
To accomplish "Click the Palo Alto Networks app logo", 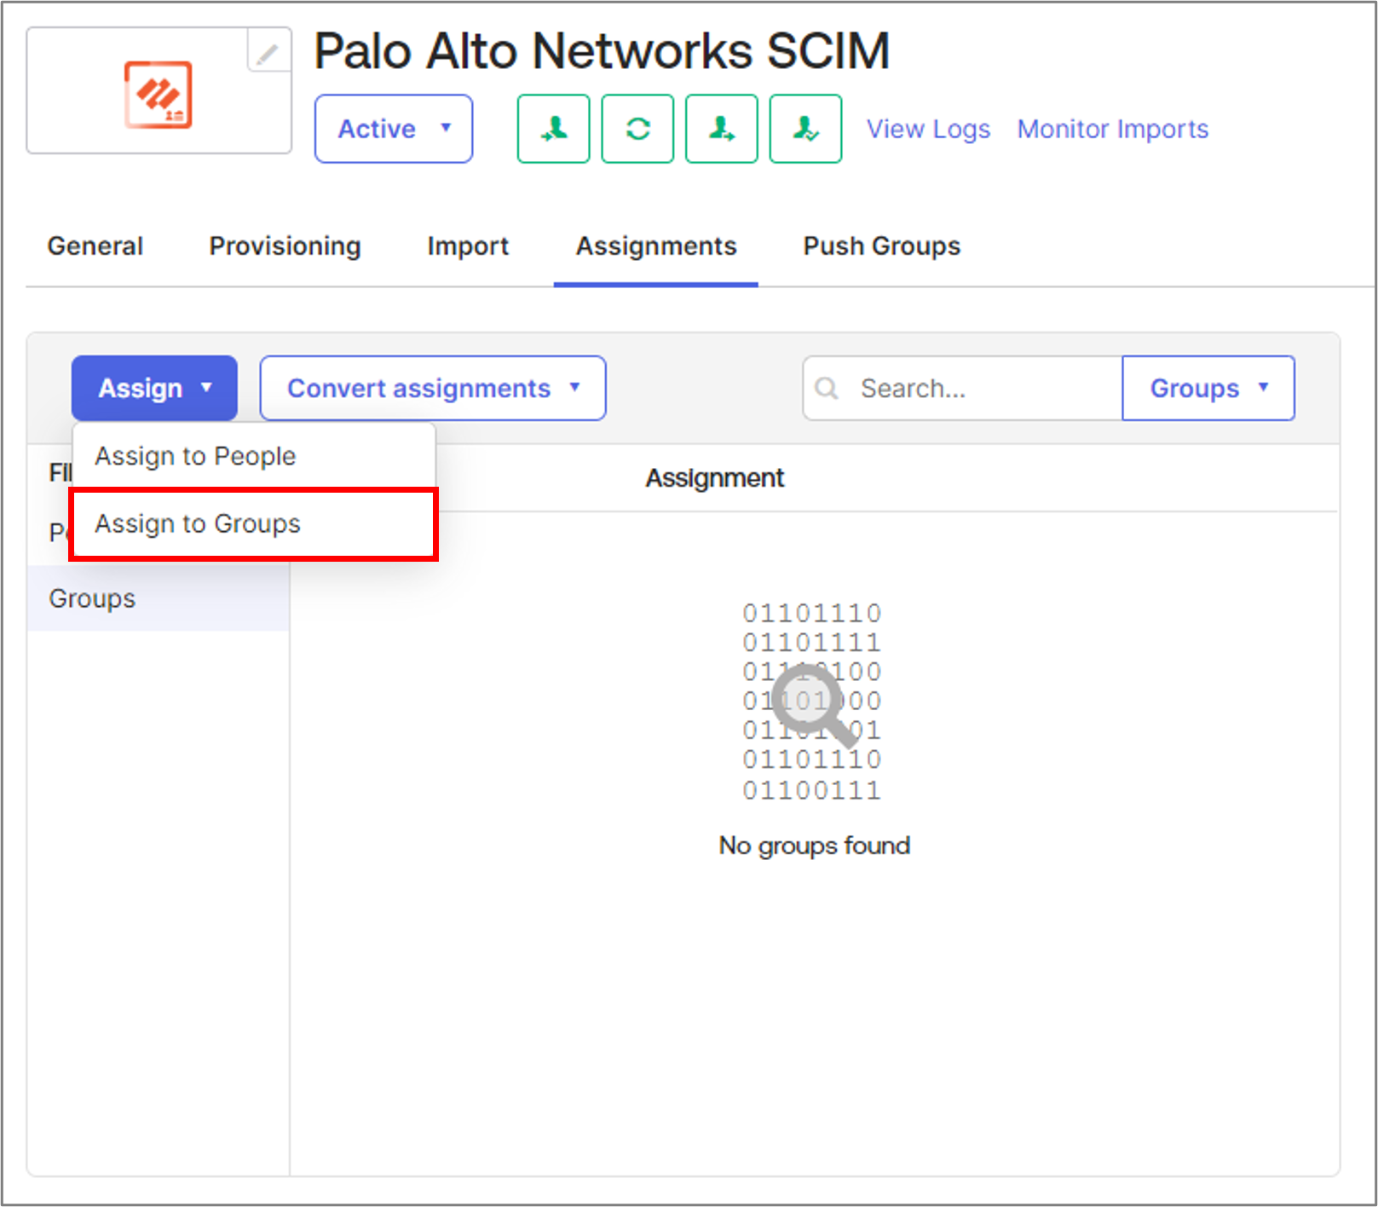I will click(159, 94).
